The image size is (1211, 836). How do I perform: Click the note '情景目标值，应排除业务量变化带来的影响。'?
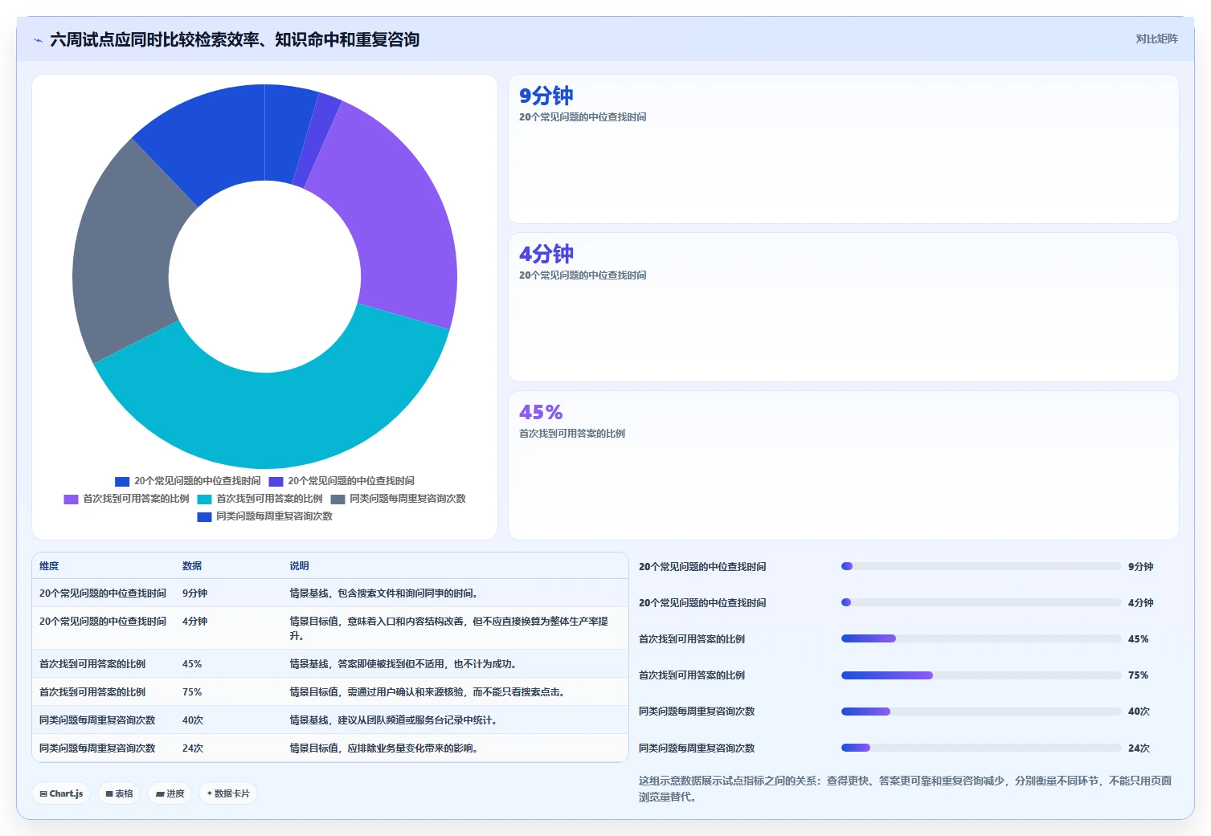point(386,748)
